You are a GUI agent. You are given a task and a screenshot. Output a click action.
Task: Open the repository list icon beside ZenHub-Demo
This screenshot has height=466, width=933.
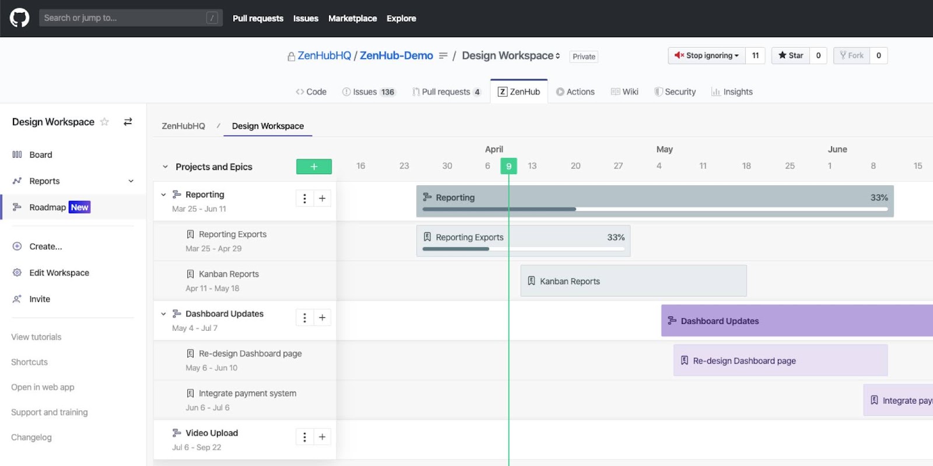pyautogui.click(x=443, y=56)
